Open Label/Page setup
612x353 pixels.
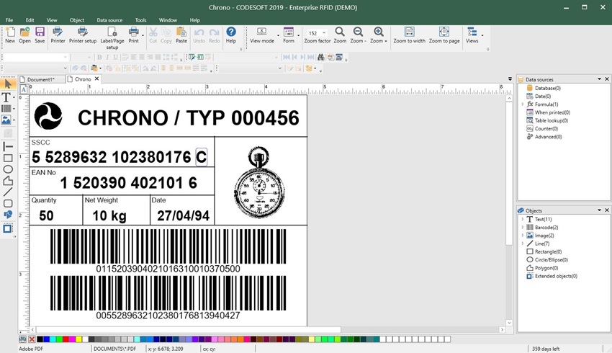click(112, 38)
